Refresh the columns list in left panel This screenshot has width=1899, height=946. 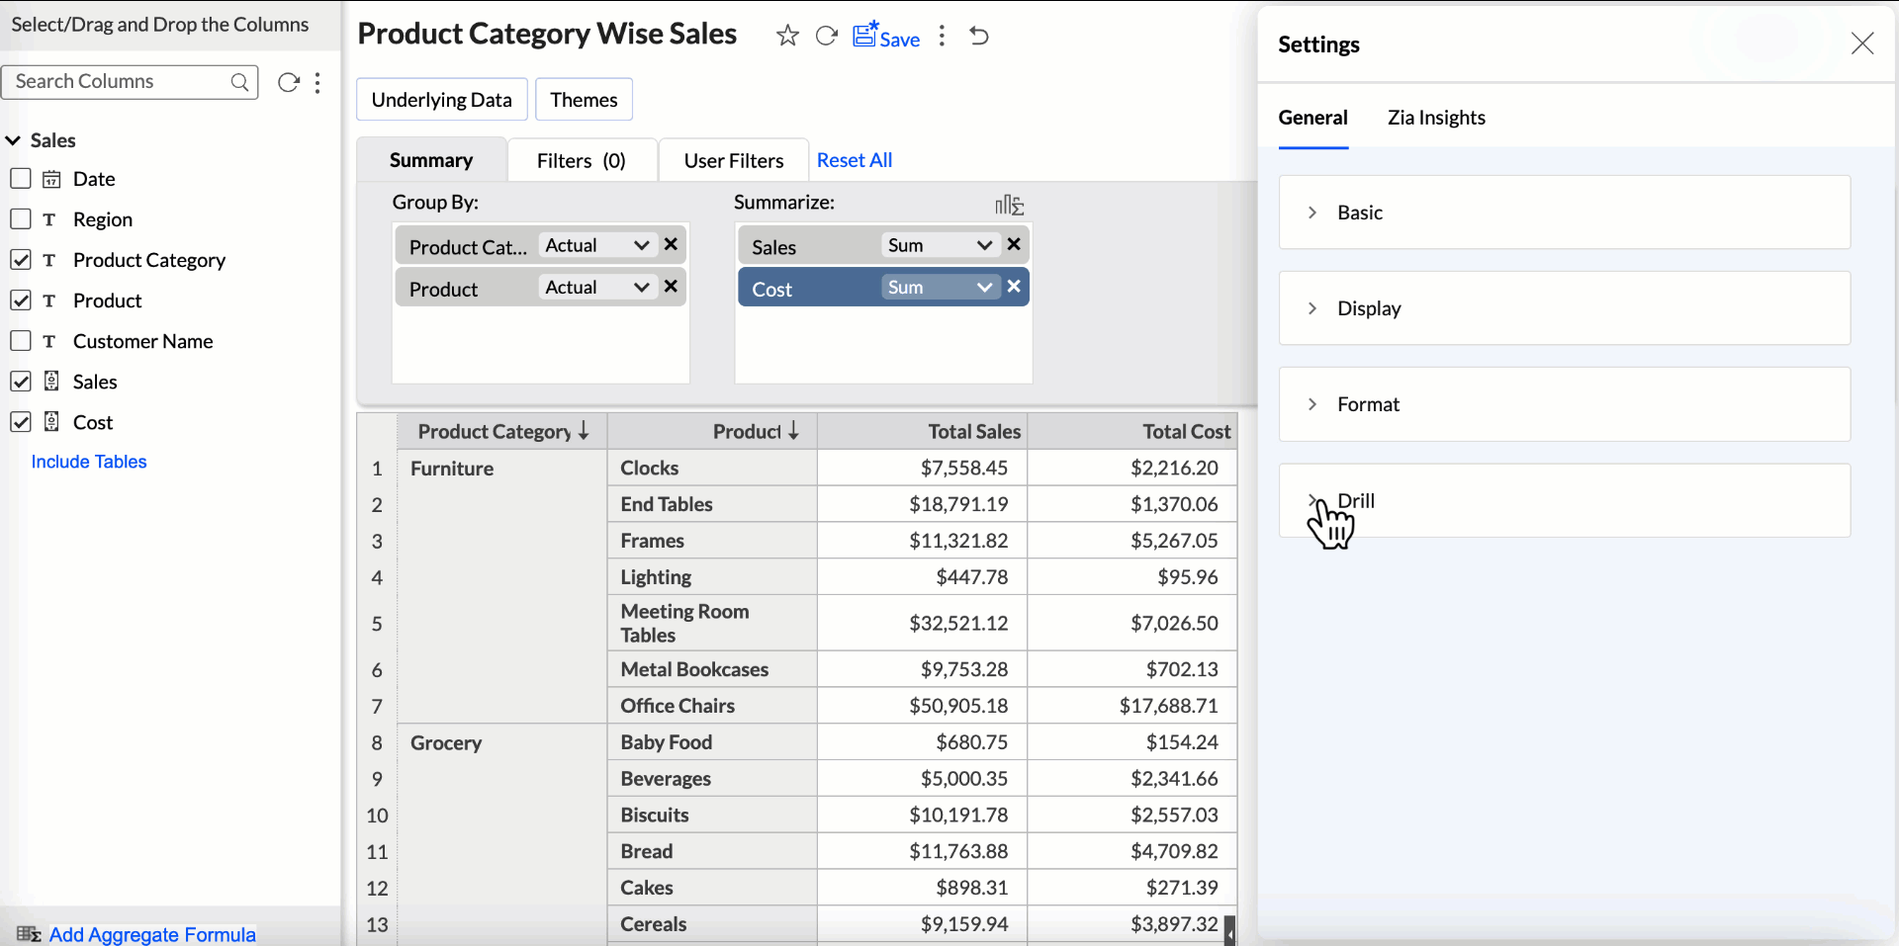pyautogui.click(x=288, y=82)
